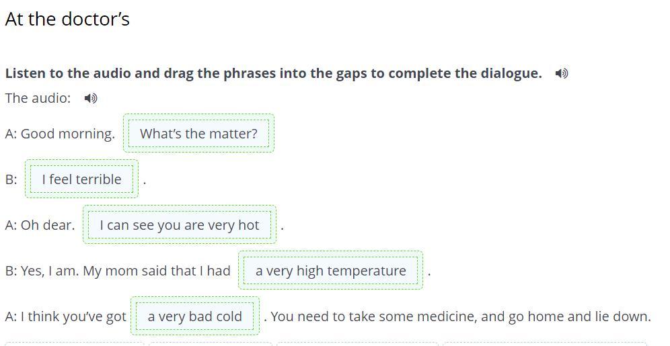The image size is (670, 346).
Task: Click the 'A: I think you've got' text
Action: tap(65, 316)
